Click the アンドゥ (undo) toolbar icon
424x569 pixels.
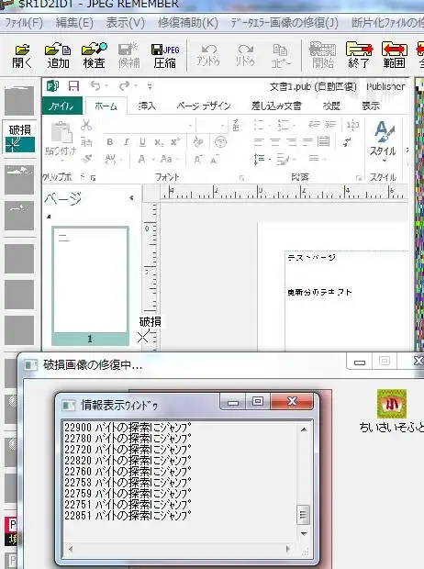coord(208,55)
